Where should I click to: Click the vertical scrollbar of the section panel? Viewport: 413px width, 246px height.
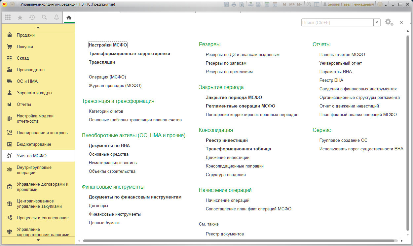(407, 134)
